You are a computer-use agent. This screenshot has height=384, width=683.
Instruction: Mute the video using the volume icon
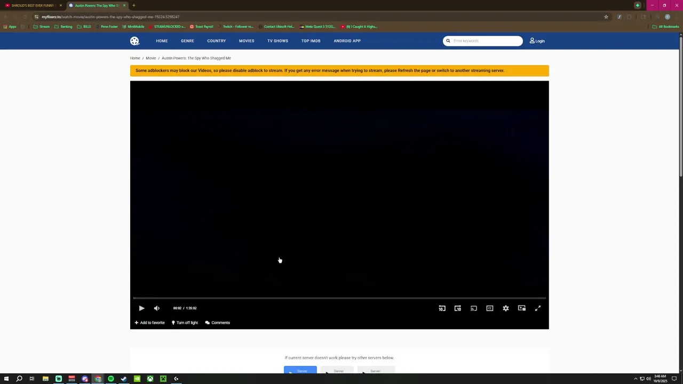[156, 308]
